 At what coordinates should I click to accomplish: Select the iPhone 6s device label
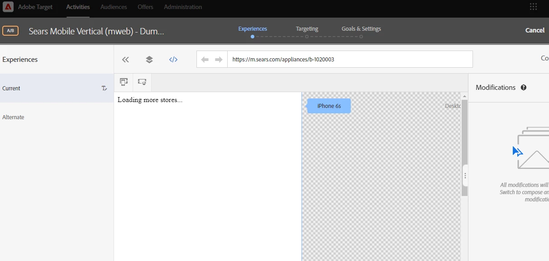[x=329, y=106]
